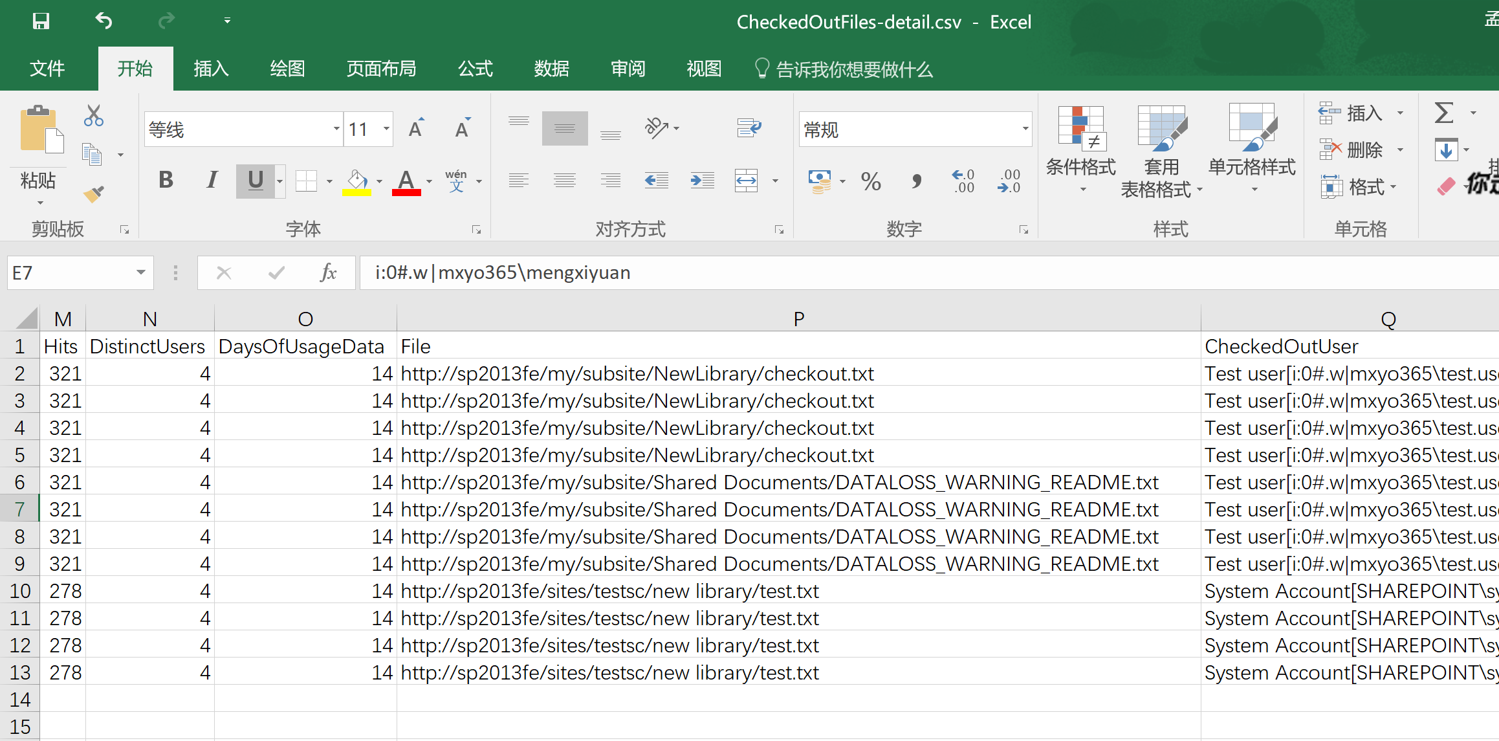Click the 粘贴 paste button
This screenshot has height=741, width=1499.
point(39,155)
